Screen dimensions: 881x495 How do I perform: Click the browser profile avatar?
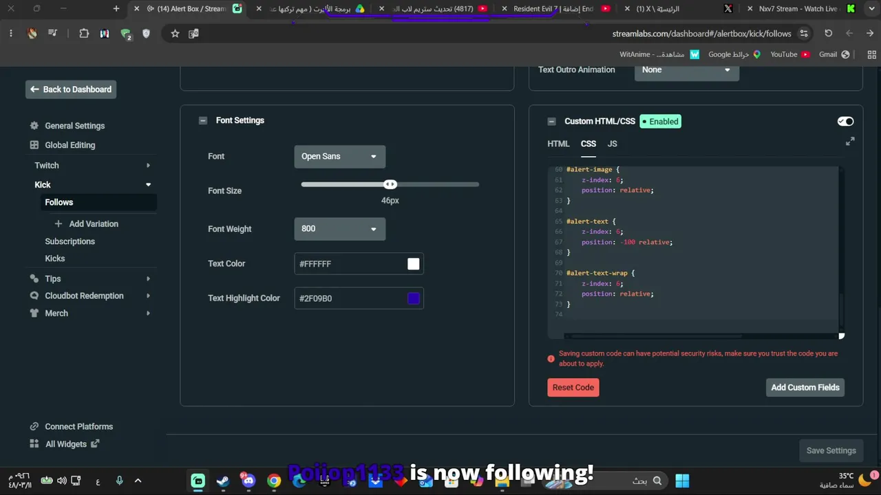32,34
